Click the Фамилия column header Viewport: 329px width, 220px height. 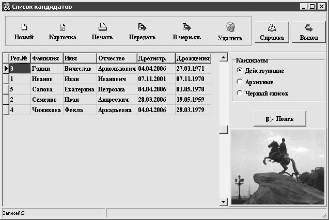[47, 58]
